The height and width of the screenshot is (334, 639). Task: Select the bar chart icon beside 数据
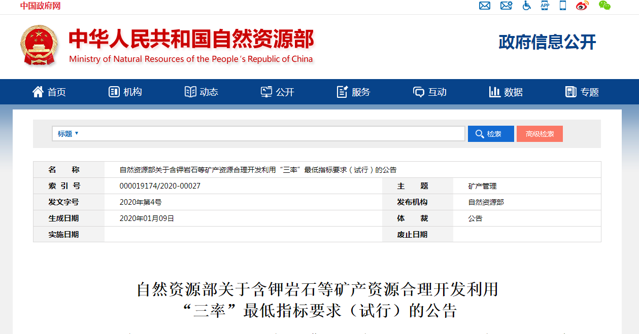495,92
